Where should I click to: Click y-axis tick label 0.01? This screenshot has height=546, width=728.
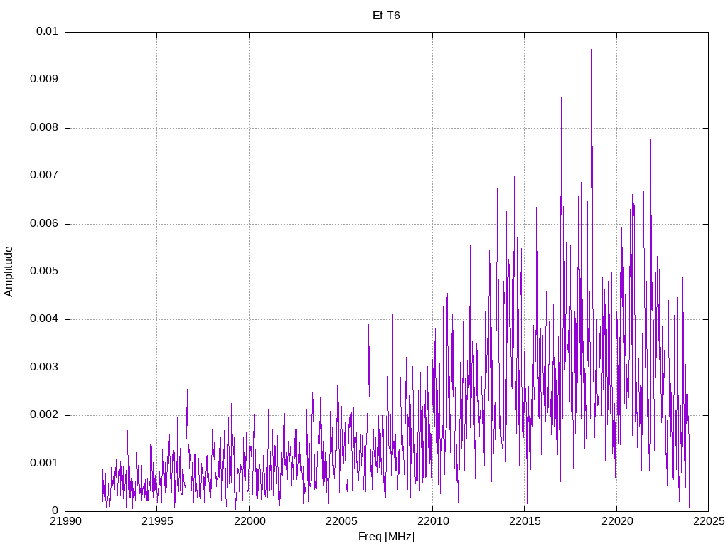click(48, 31)
